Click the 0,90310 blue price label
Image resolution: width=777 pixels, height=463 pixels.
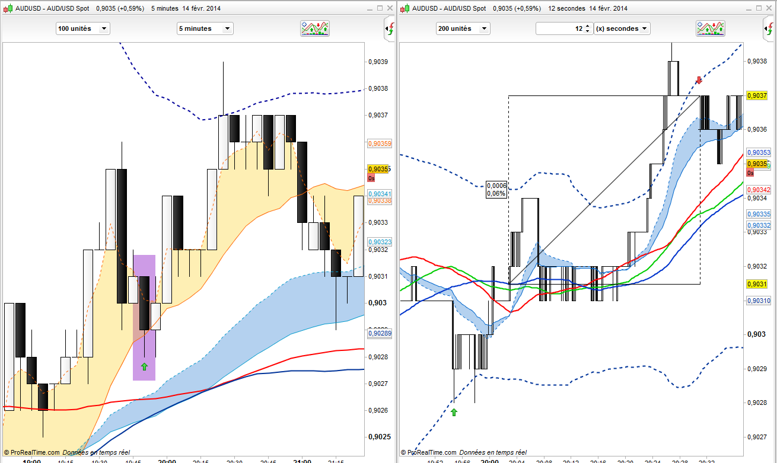coord(759,301)
